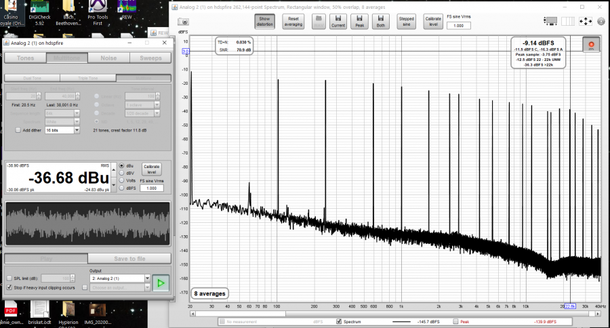Switch to the Sweeps tab
The height and width of the screenshot is (328, 610).
pos(150,58)
